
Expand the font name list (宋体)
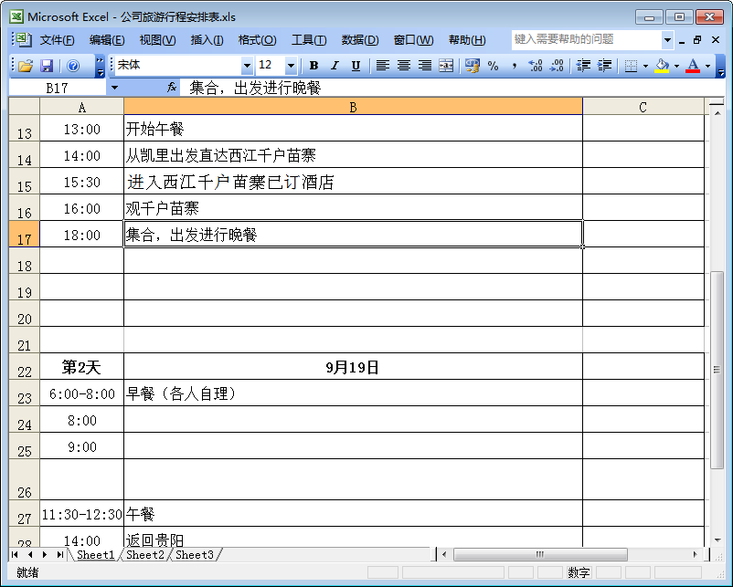coord(247,66)
